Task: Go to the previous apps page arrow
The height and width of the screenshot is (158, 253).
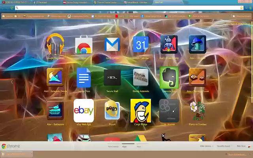Action: (12, 82)
